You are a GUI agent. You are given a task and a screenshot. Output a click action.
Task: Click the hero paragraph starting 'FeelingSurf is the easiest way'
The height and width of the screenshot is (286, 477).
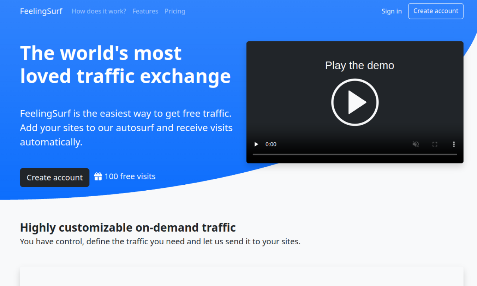pyautogui.click(x=126, y=128)
